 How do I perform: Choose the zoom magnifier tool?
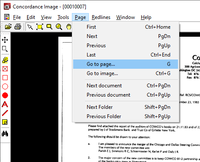tap(59, 27)
